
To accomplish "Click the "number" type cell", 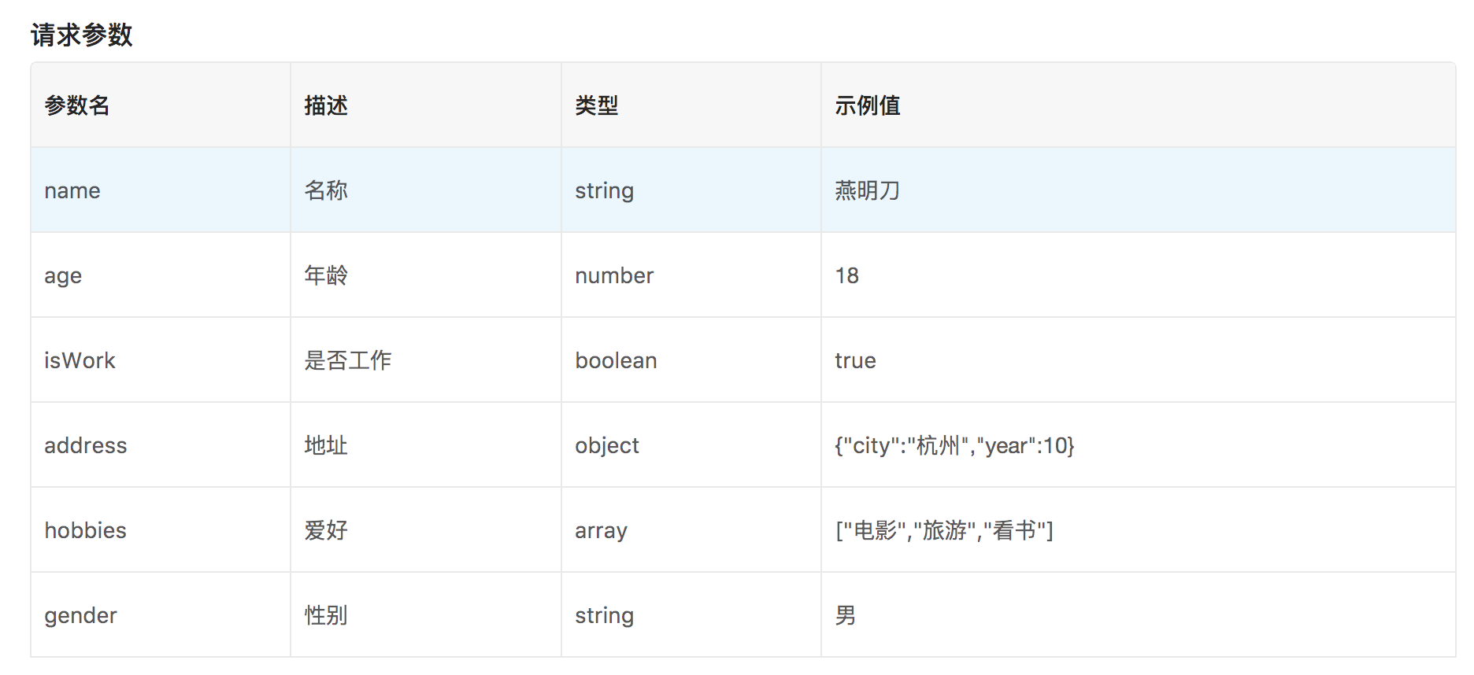I will (614, 276).
